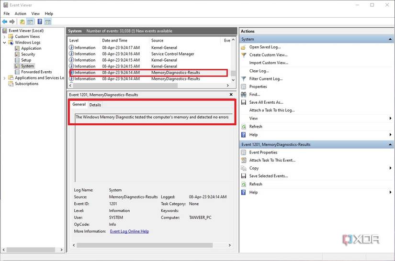The width and height of the screenshot is (395, 261).
Task: Open the Event Log Online Help link
Action: tap(129, 231)
